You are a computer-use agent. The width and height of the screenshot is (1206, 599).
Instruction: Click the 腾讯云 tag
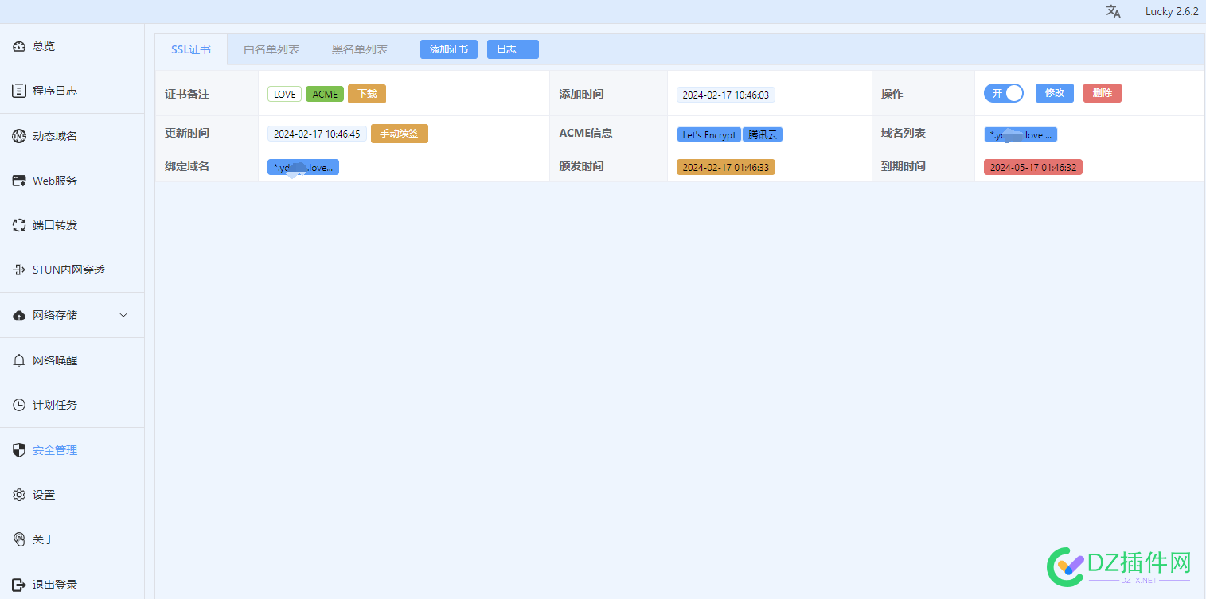pos(763,135)
